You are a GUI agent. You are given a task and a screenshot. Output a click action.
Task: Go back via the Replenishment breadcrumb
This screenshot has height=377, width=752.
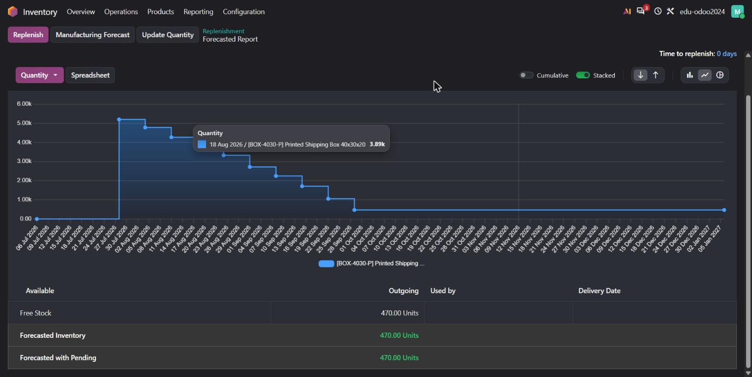[223, 31]
